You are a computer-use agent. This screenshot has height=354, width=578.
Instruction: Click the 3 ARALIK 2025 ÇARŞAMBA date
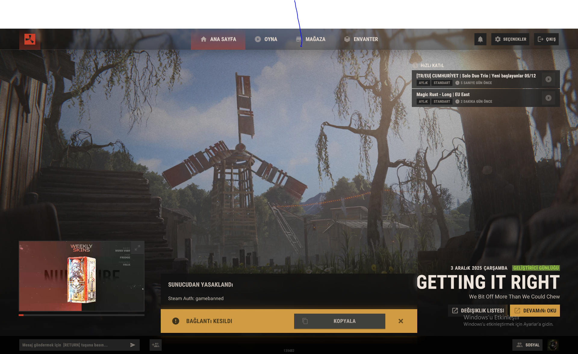[x=479, y=268]
